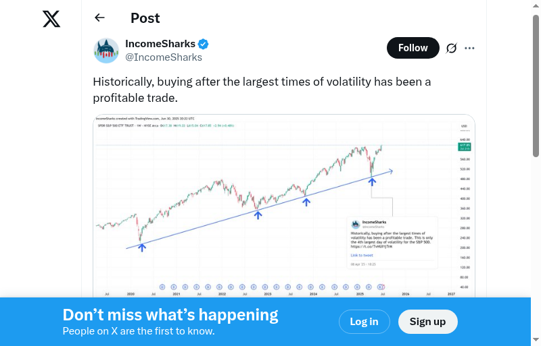Click the 2020 blue arrow on chart

pyautogui.click(x=142, y=248)
